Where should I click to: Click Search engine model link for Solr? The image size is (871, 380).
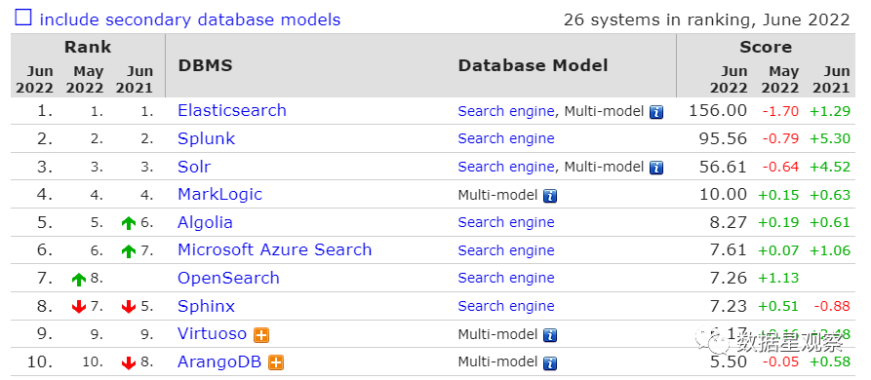click(x=506, y=167)
